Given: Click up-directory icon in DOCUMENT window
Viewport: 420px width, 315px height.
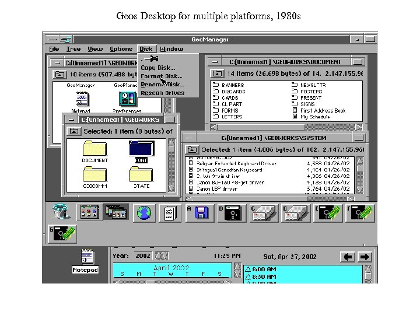Looking at the screenshot, I should [x=216, y=73].
